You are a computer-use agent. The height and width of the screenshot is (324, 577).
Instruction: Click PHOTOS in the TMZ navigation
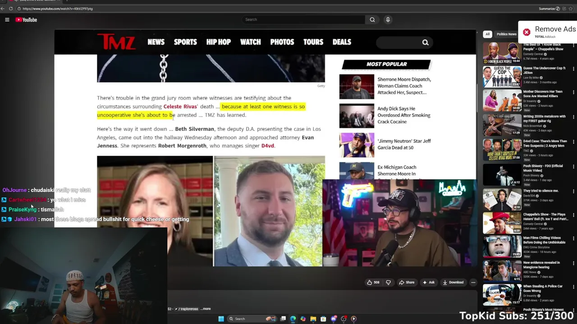282,42
